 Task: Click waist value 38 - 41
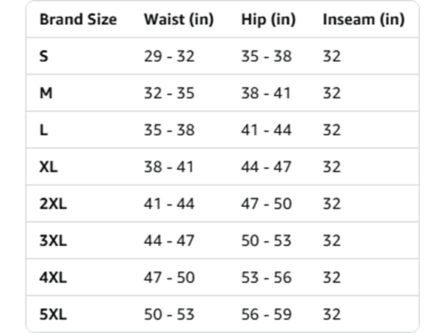pyautogui.click(x=169, y=167)
